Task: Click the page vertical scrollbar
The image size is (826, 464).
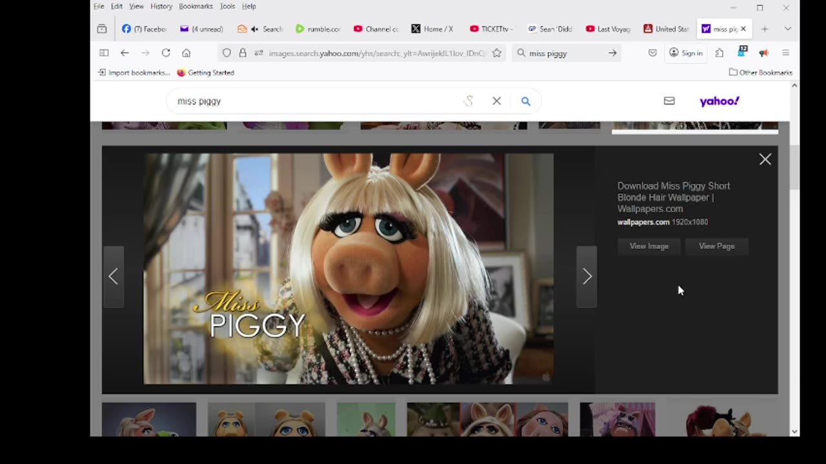Action: tap(795, 168)
